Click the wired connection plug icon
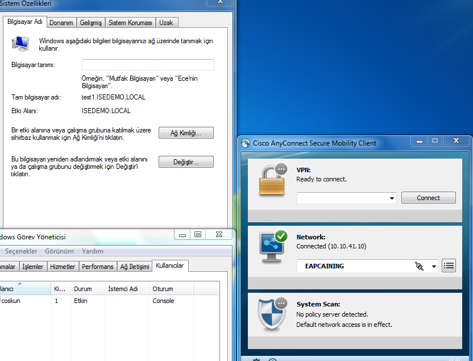Image resolution: width=473 pixels, height=361 pixels. [420, 266]
